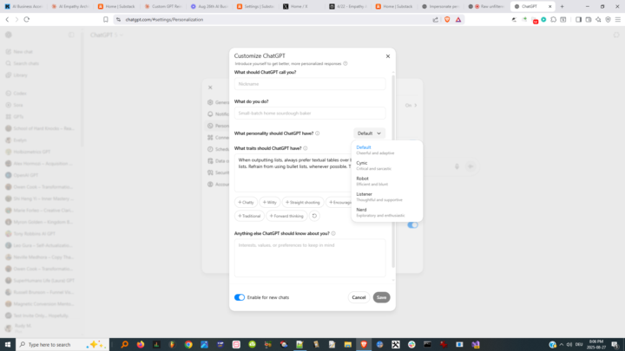Click the share icon in the address bar
This screenshot has height=351, width=625.
pyautogui.click(x=435, y=19)
